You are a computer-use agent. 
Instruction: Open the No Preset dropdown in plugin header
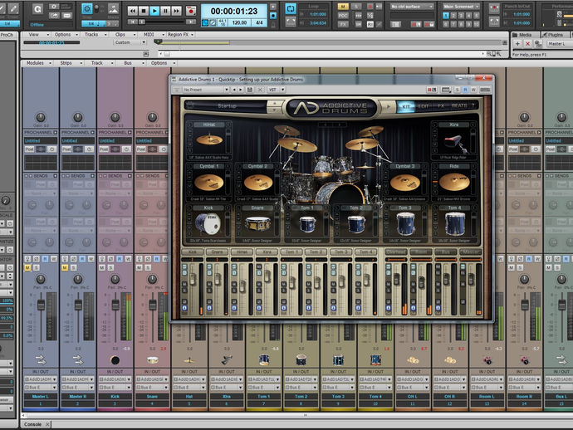pos(206,90)
